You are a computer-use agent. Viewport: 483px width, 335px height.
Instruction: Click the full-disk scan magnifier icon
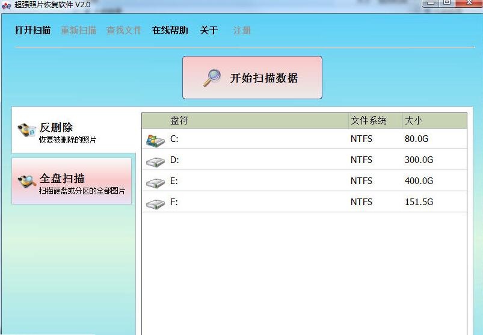tap(27, 182)
